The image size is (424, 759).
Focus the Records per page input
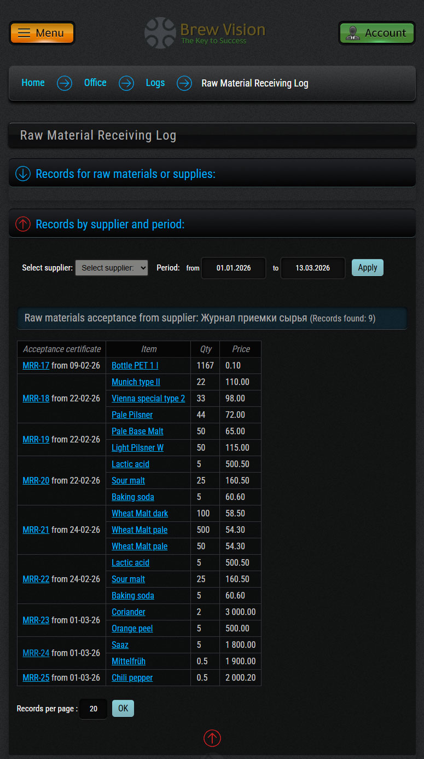tap(94, 709)
